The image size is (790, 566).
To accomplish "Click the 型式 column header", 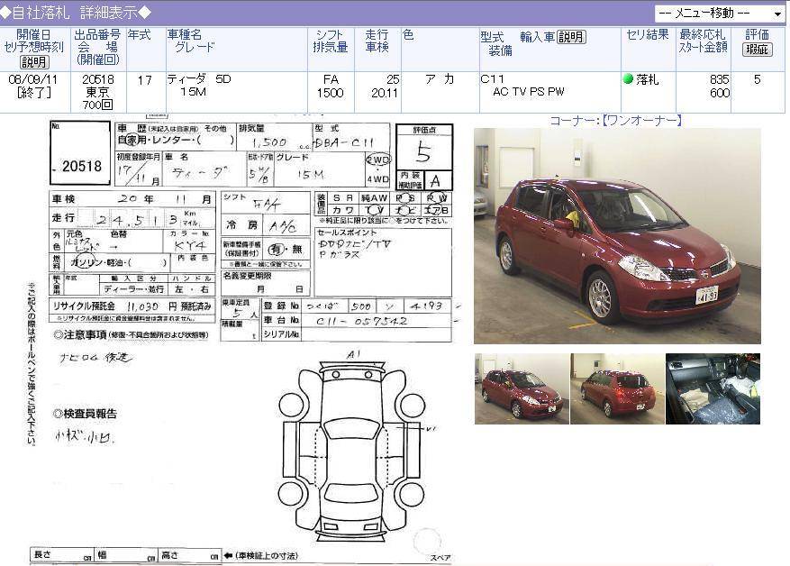I will click(492, 37).
